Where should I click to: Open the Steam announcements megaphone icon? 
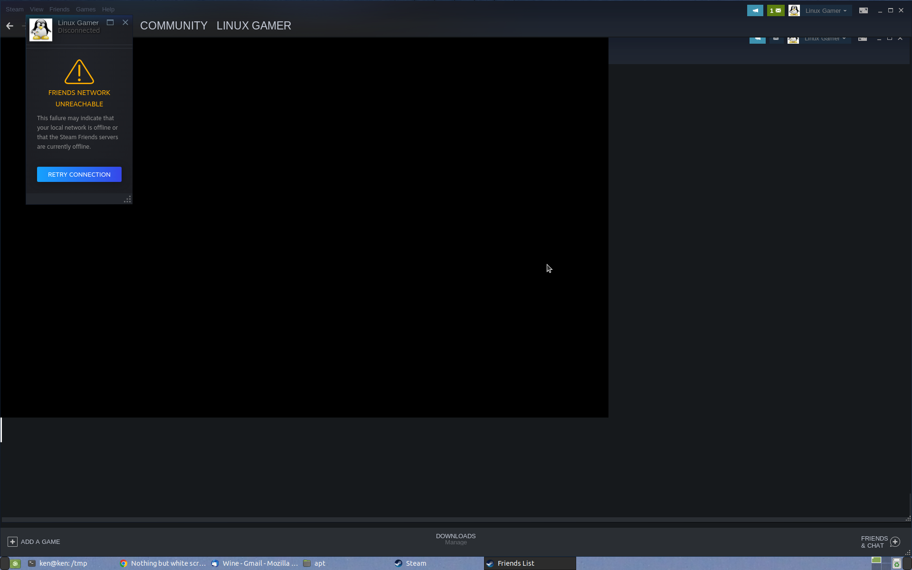click(x=755, y=10)
